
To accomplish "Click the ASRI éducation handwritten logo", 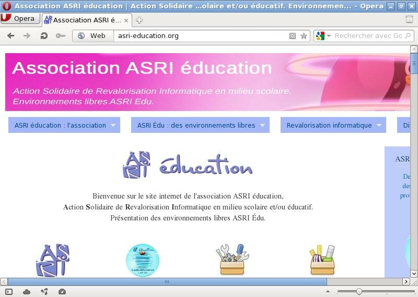I will coord(188,165).
